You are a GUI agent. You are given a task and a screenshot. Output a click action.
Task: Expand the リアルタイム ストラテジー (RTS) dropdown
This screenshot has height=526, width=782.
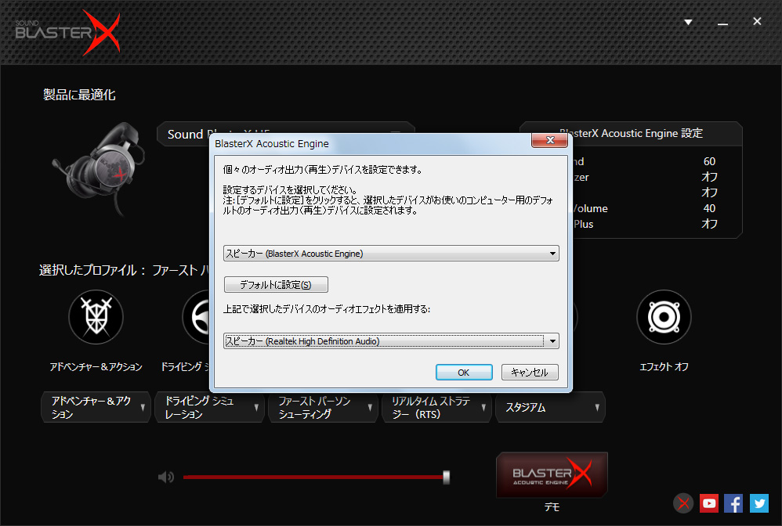pyautogui.click(x=437, y=408)
